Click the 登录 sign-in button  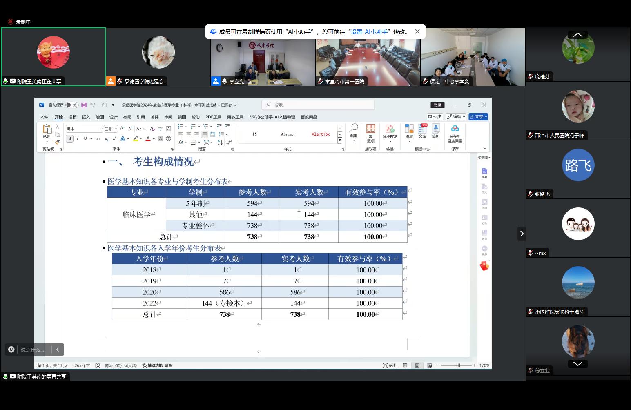pyautogui.click(x=437, y=105)
